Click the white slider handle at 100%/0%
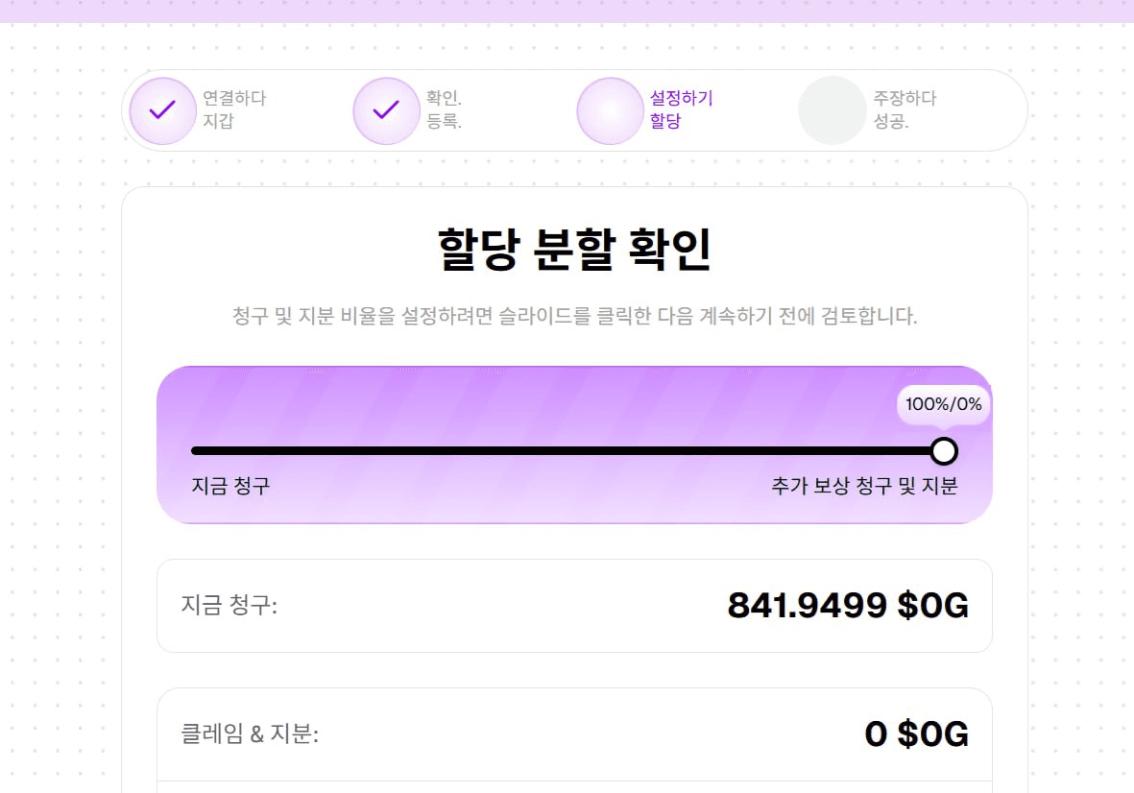The image size is (1134, 793). click(x=944, y=451)
